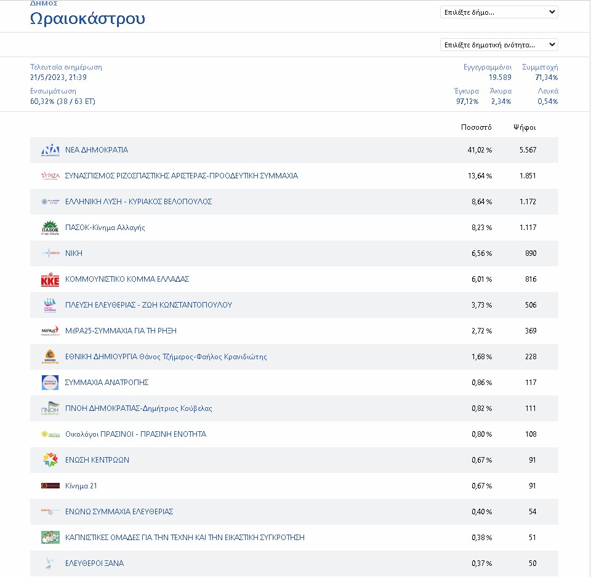Click the Ένωση Κεντρώων star logo
Viewport: 591px width, 577px height.
click(x=50, y=460)
